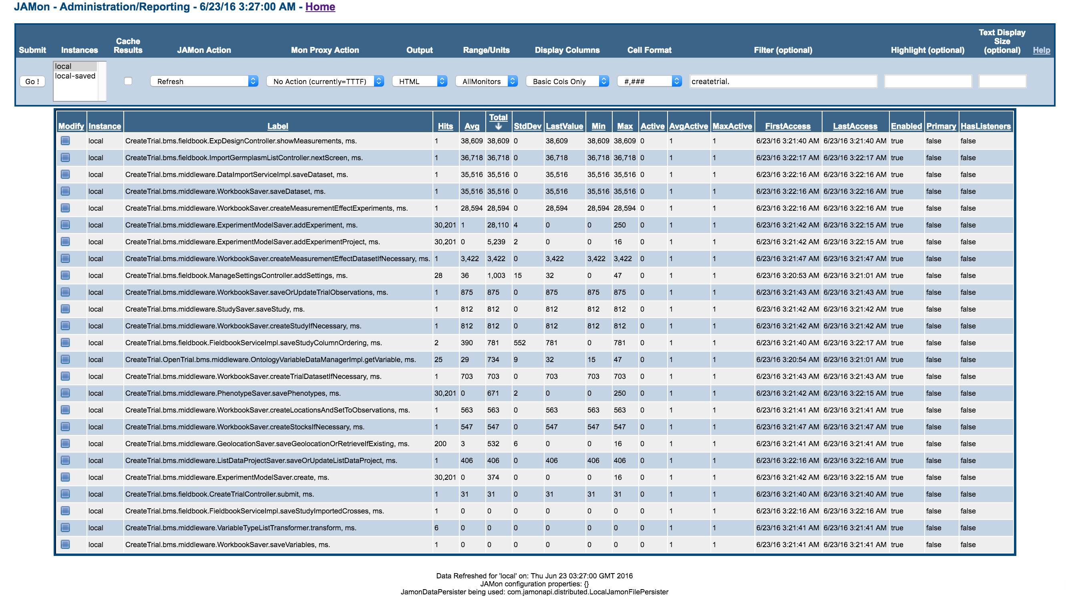Click modify icon for ImportGermplasmListController.nextScreen row

point(65,157)
